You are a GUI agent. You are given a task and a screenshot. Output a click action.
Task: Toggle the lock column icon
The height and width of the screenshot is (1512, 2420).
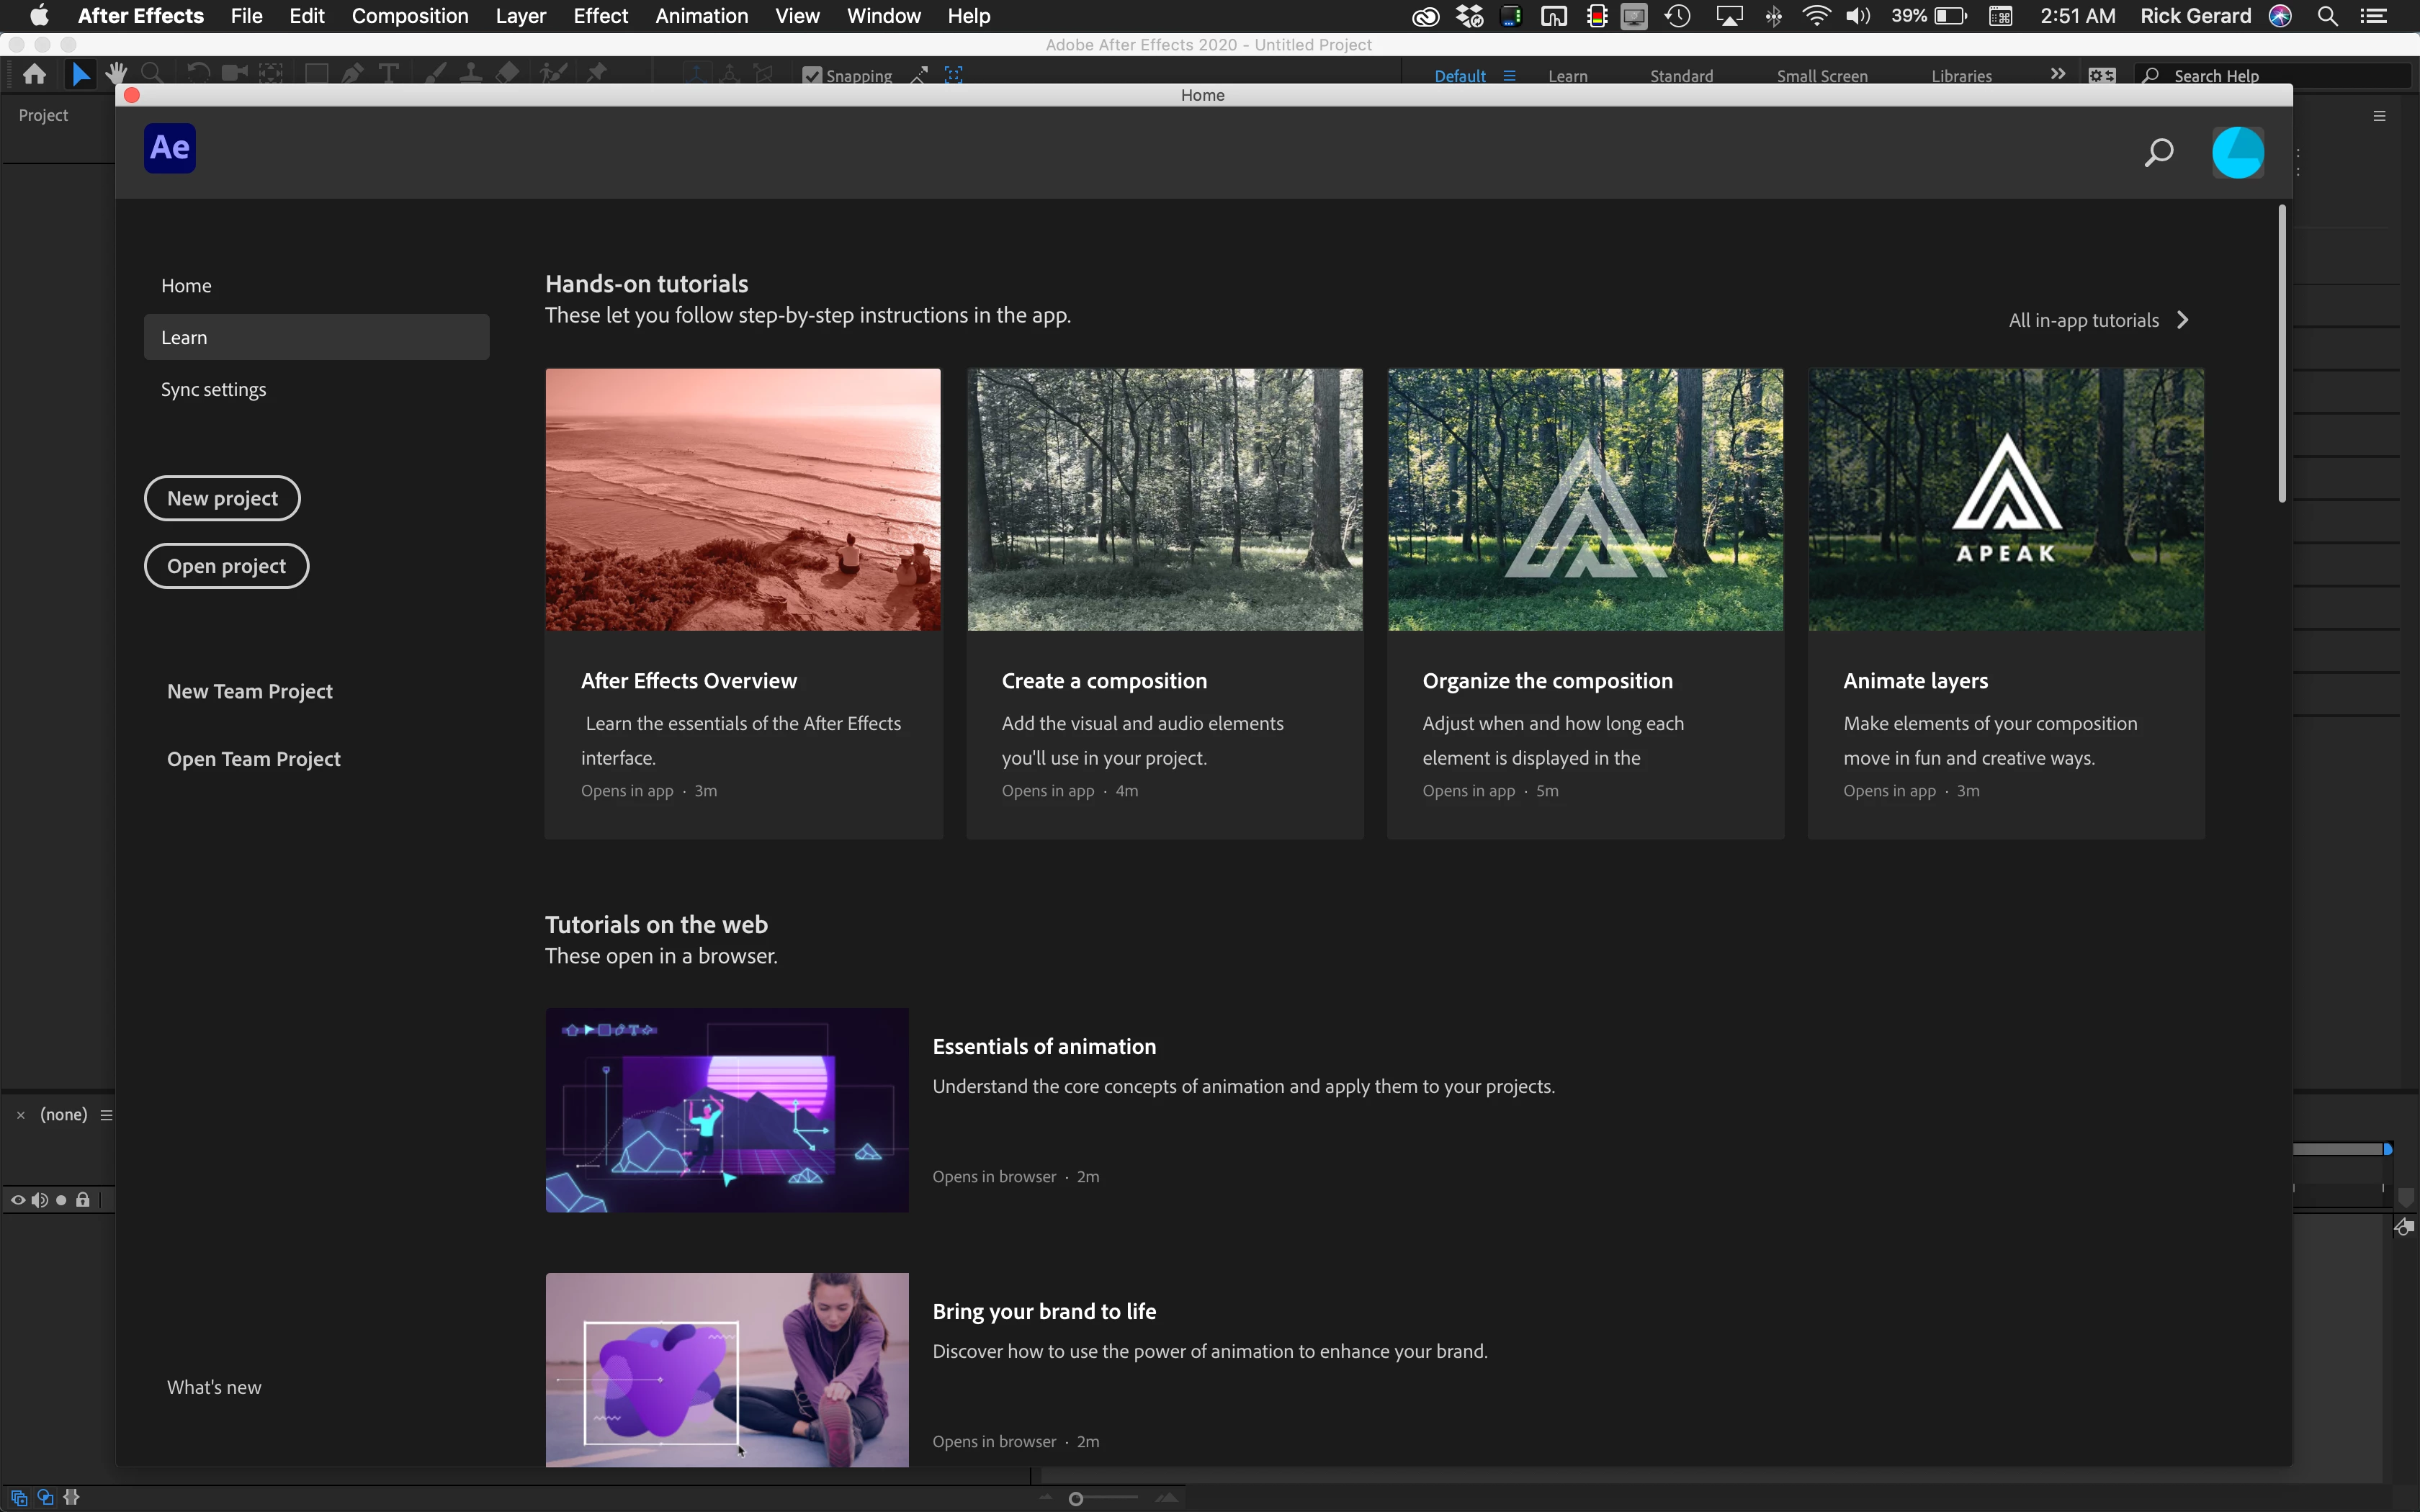[x=83, y=1200]
